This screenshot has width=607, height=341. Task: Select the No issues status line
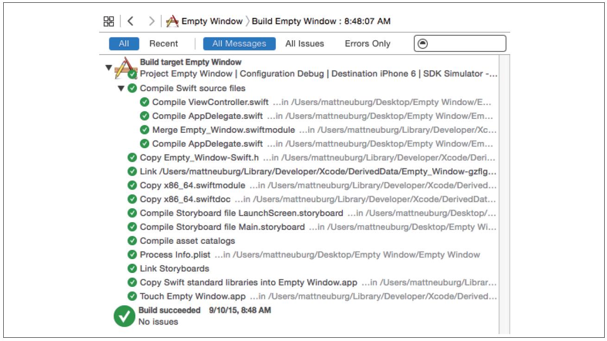(x=158, y=322)
